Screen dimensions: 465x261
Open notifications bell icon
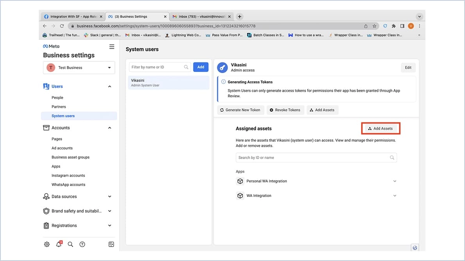tap(59, 244)
